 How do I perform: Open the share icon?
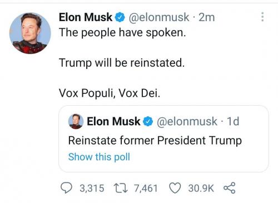tap(230, 188)
